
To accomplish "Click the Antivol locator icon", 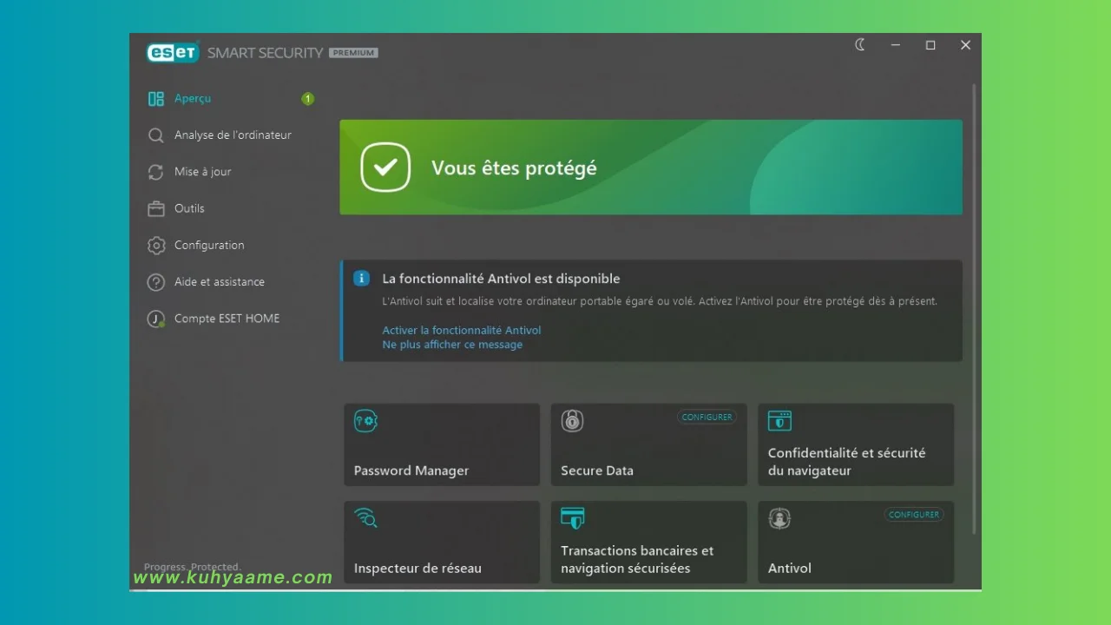I will coord(779,518).
